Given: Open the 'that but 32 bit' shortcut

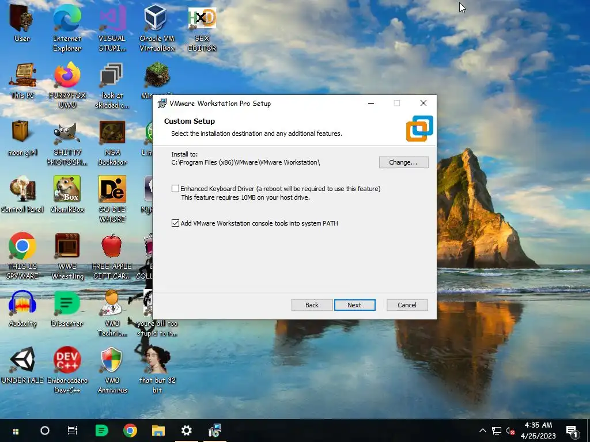Looking at the screenshot, I should click(x=157, y=370).
